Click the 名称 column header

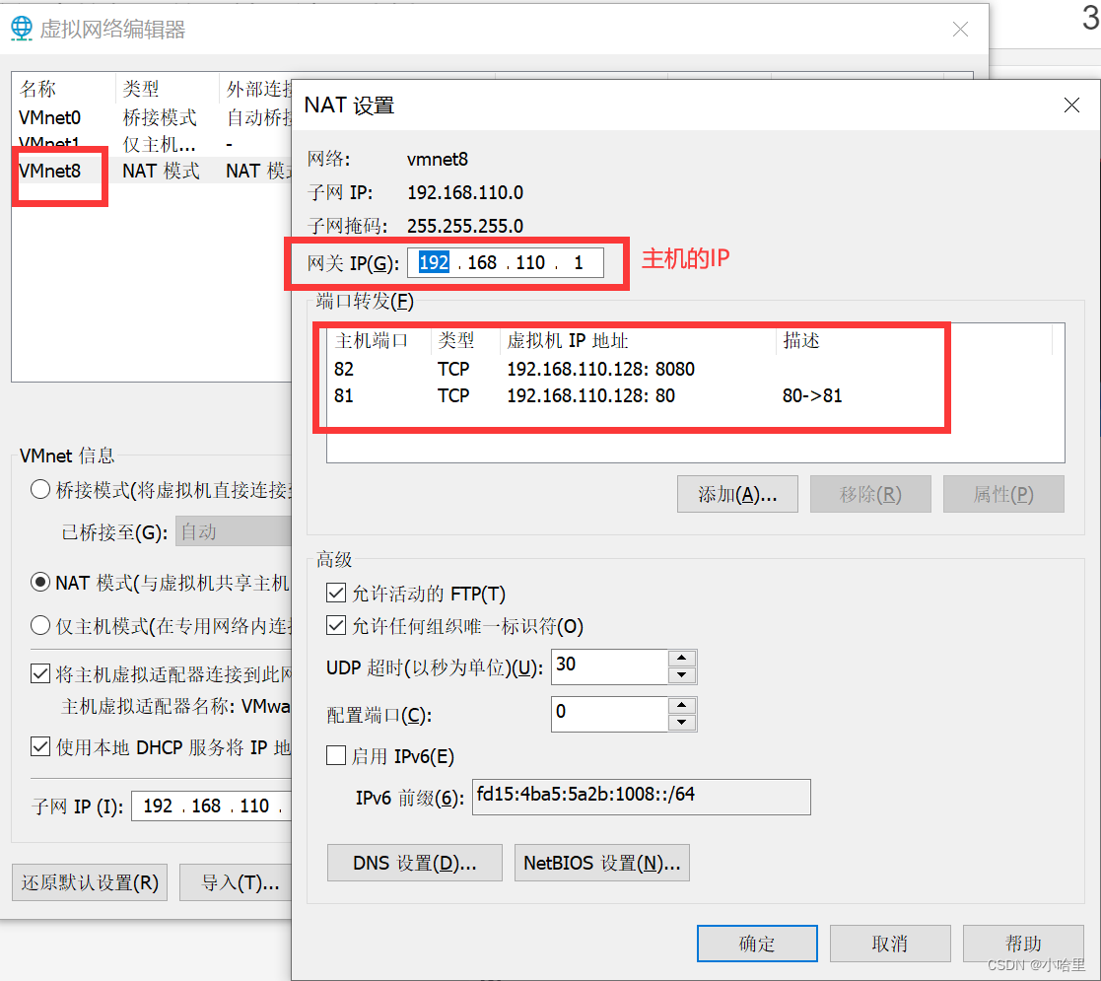37,89
